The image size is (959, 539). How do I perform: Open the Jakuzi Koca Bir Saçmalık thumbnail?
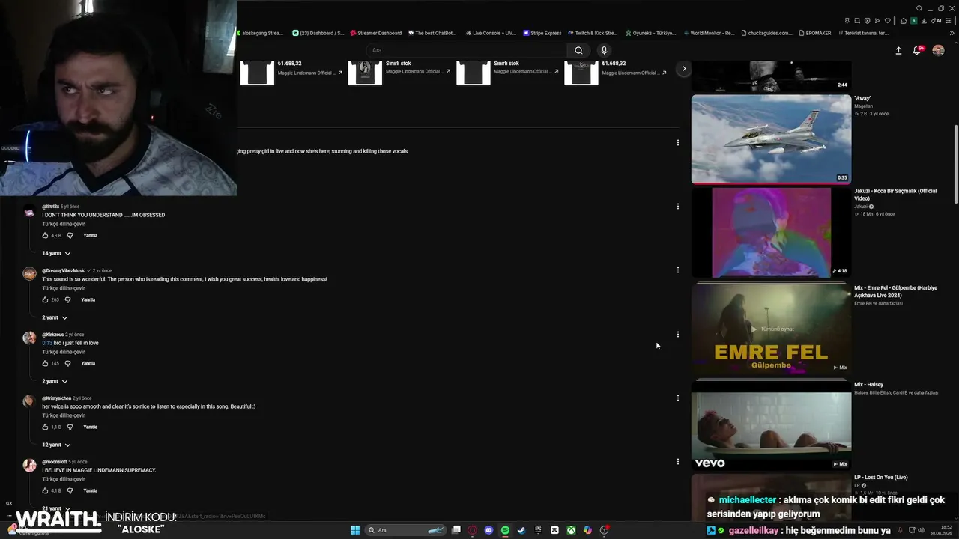[771, 232]
